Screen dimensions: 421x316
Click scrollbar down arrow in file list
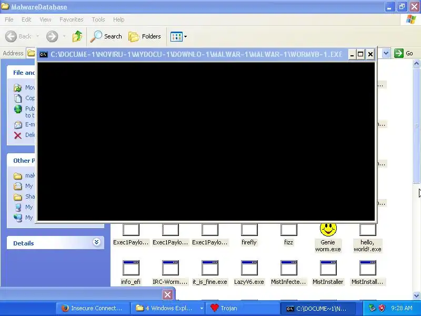click(x=416, y=295)
